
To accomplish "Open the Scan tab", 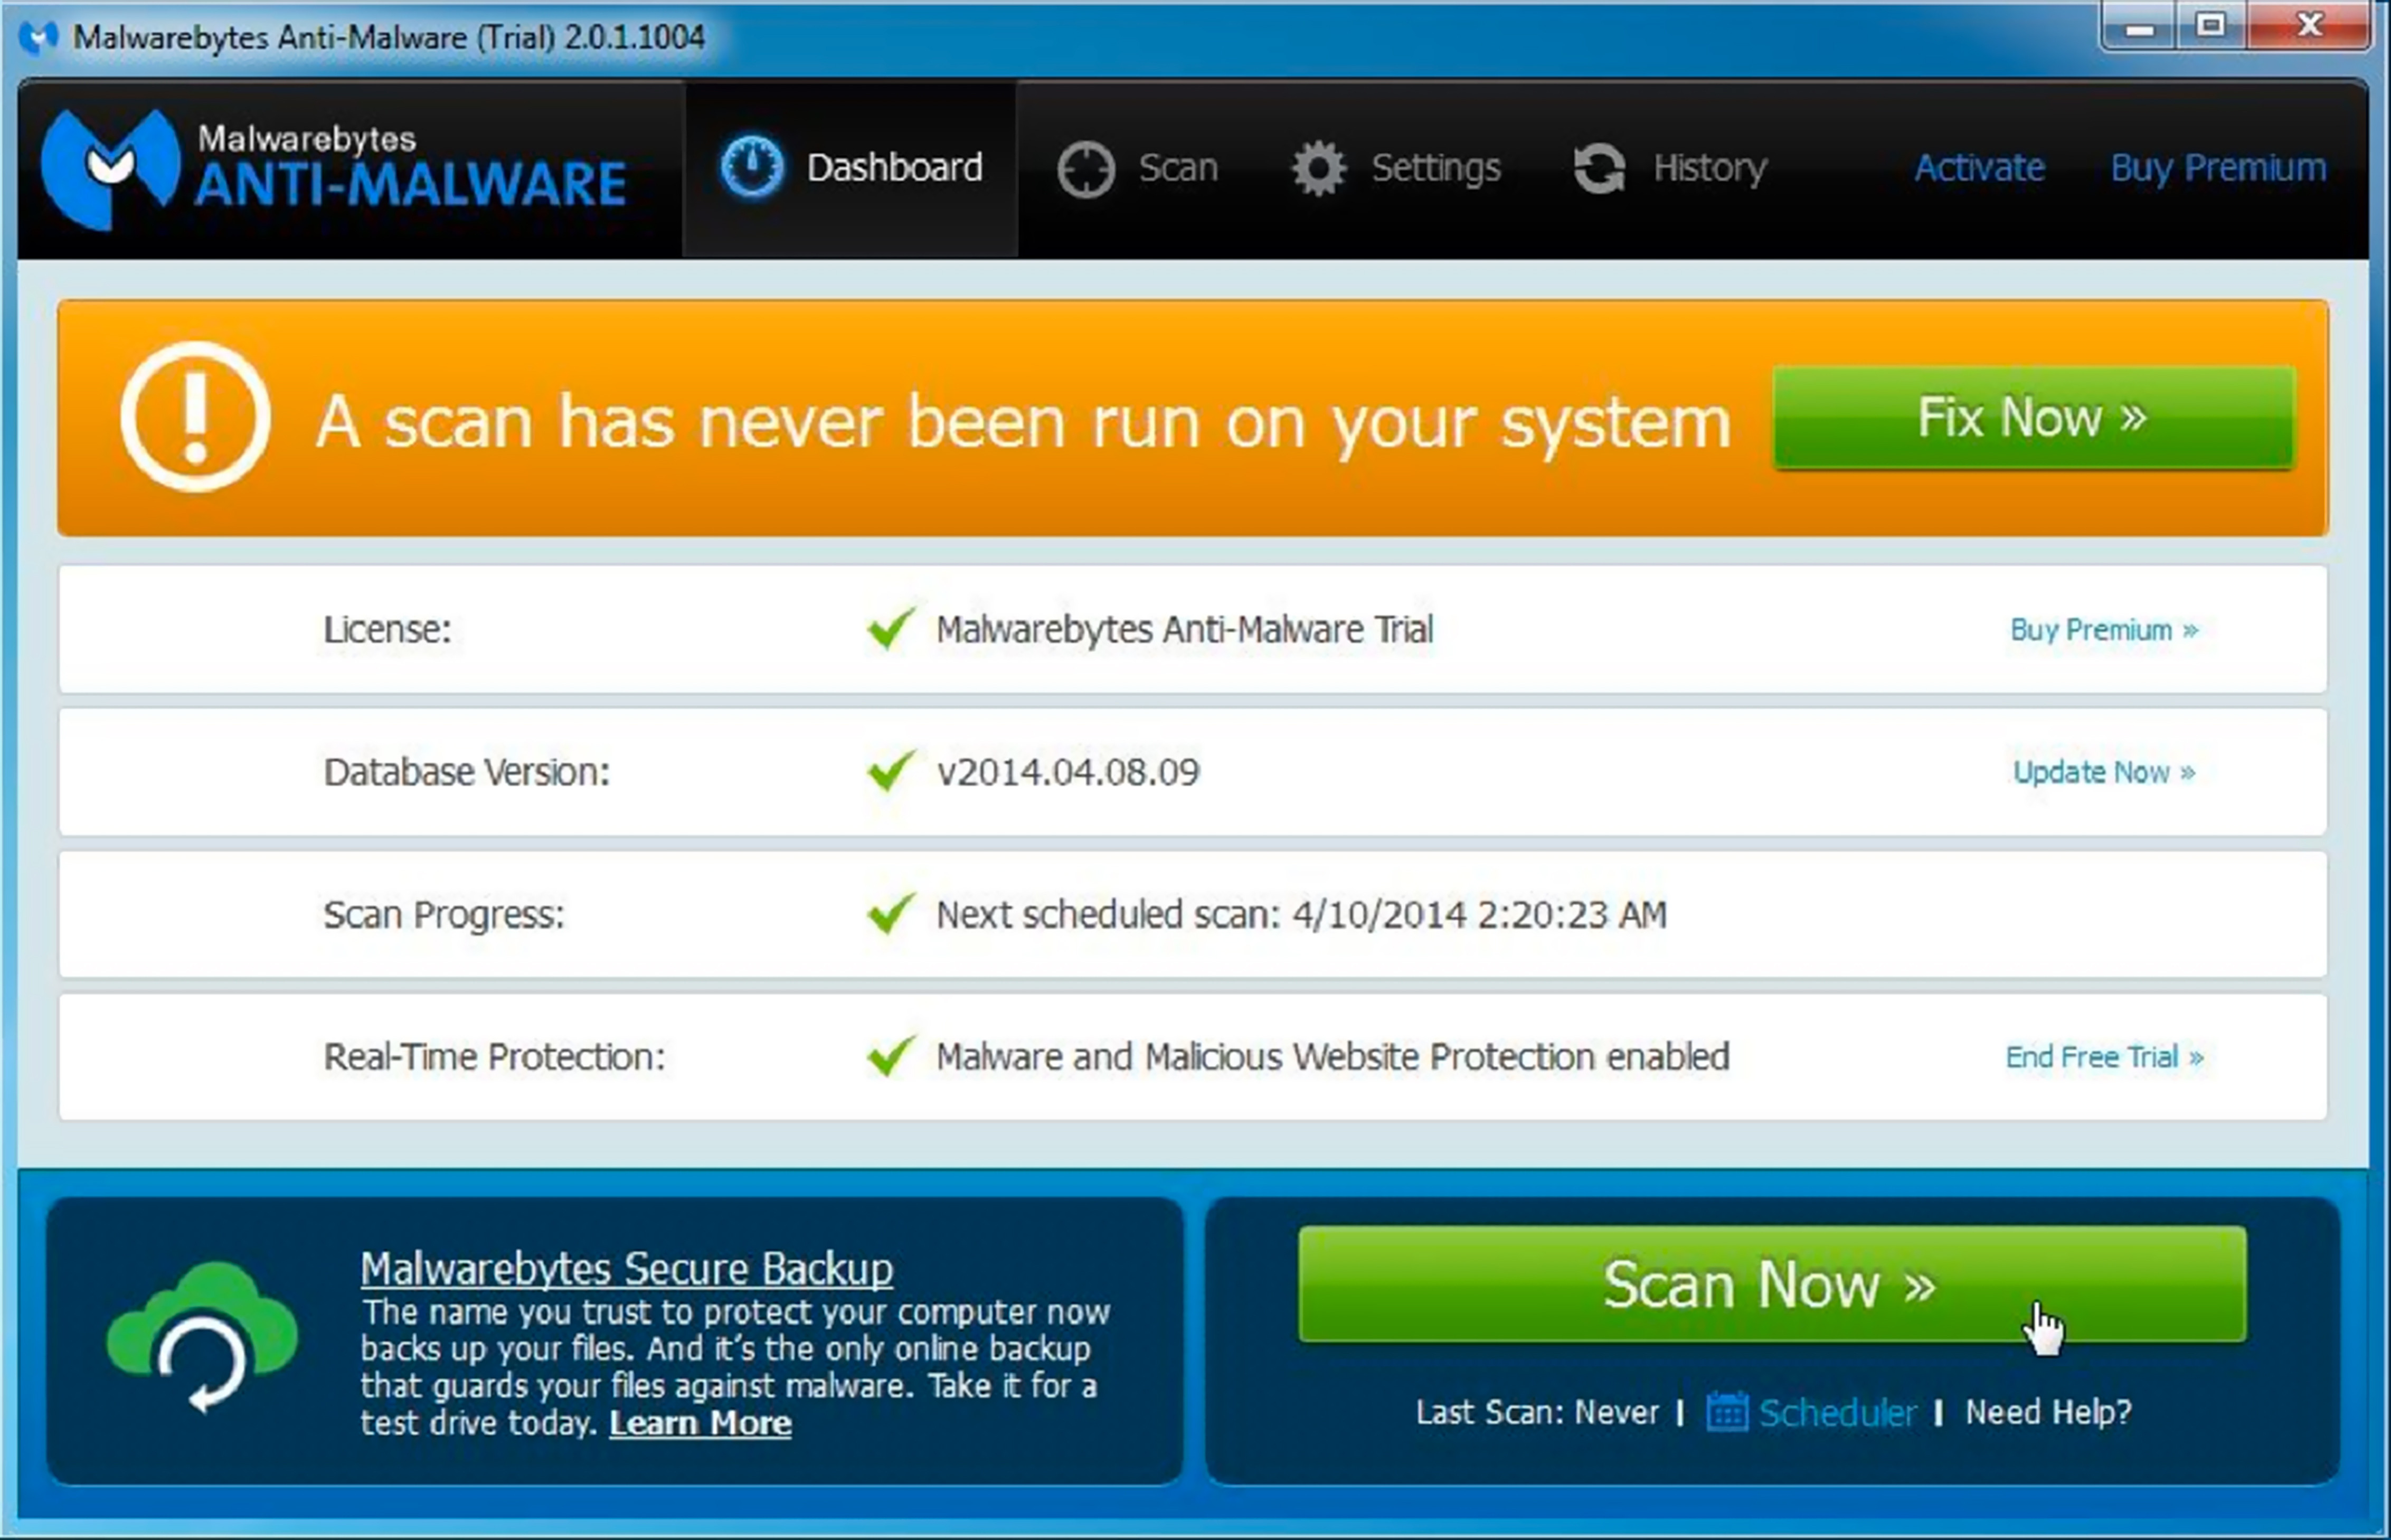I will click(x=1177, y=168).
